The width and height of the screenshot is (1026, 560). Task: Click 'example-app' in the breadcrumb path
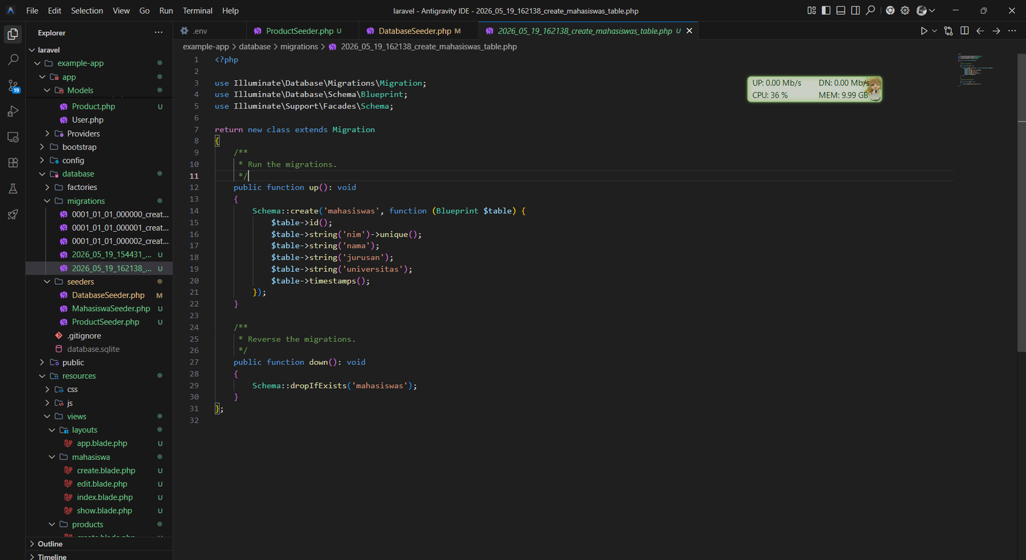(206, 46)
